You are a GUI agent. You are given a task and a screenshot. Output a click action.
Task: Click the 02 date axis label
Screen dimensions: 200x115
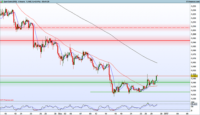pyautogui.click(x=65, y=114)
